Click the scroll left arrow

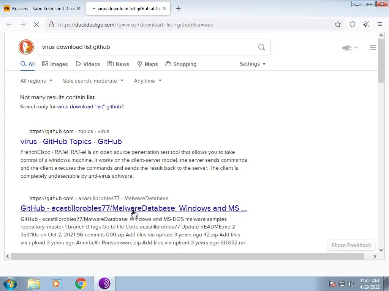coord(8,257)
